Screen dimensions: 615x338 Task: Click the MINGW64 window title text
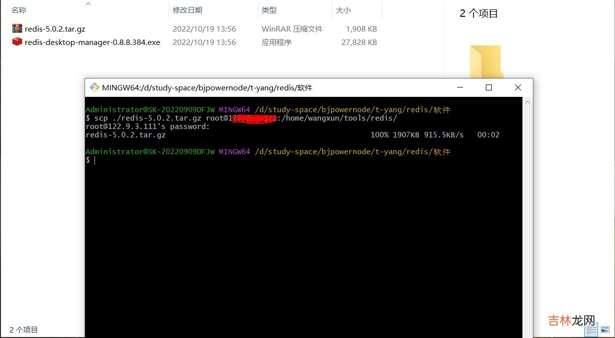[x=207, y=88]
